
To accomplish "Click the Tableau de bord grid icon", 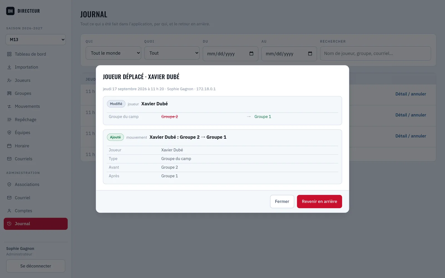I will click(9, 54).
